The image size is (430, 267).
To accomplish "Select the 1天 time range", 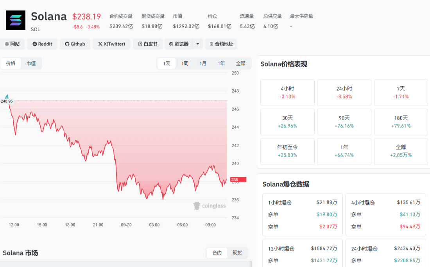I will tap(167, 63).
